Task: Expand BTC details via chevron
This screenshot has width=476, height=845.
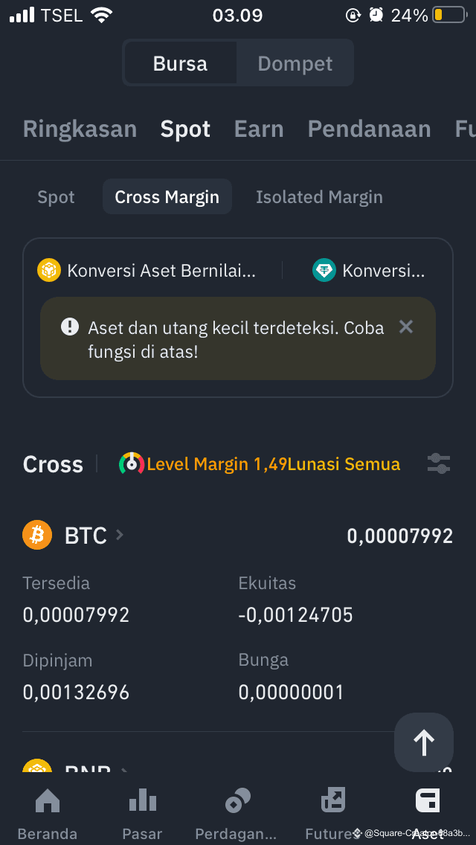Action: [120, 535]
